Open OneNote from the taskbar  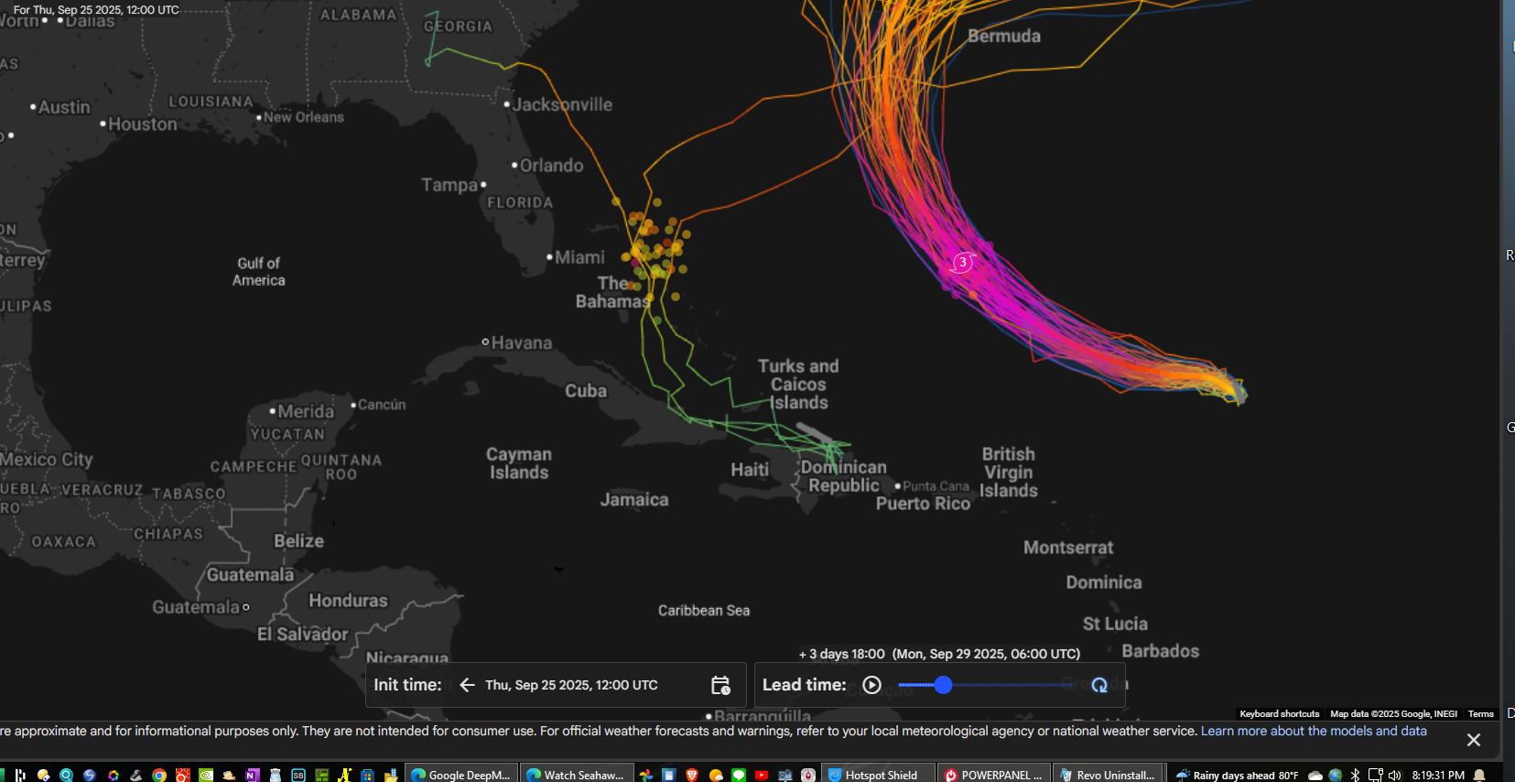point(253,776)
